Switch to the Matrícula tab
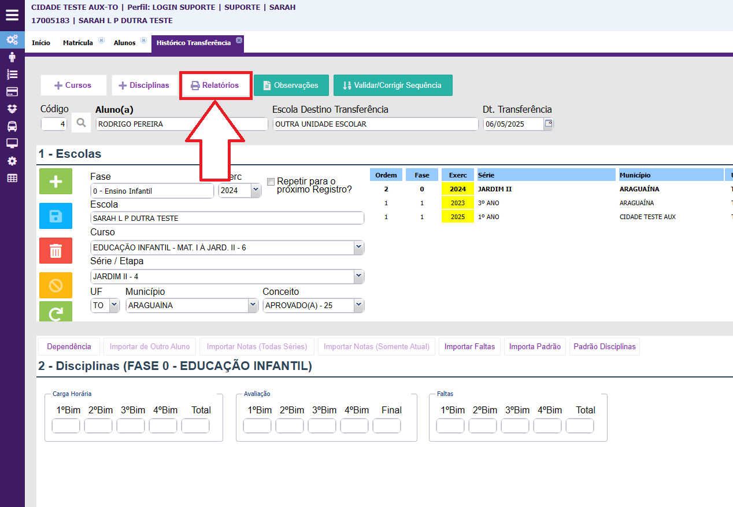This screenshot has width=733, height=507. click(x=78, y=43)
